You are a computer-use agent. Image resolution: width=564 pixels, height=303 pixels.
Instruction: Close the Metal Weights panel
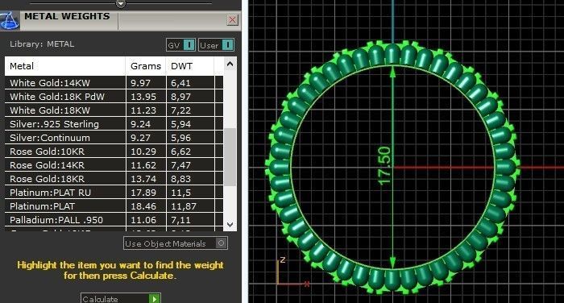click(232, 20)
